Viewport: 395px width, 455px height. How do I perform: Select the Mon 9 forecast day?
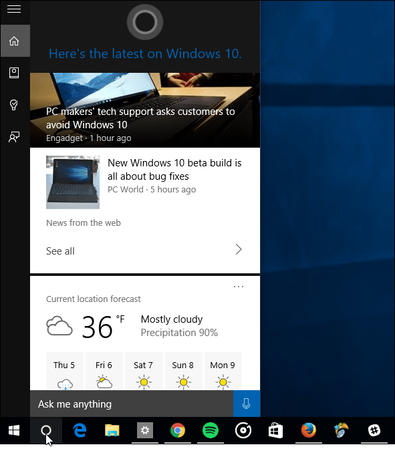(x=223, y=371)
